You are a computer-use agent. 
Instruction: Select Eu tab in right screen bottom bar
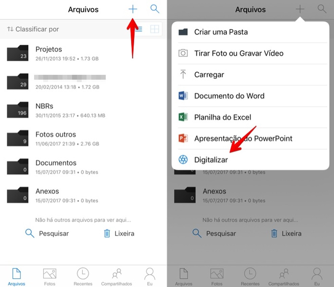pyautogui.click(x=317, y=277)
